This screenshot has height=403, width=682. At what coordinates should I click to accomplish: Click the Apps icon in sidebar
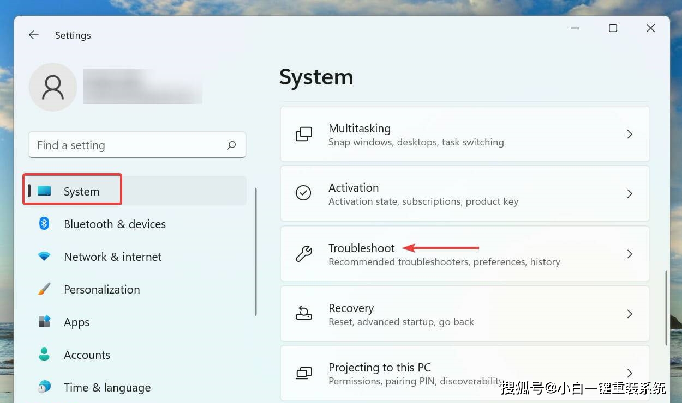(x=44, y=321)
